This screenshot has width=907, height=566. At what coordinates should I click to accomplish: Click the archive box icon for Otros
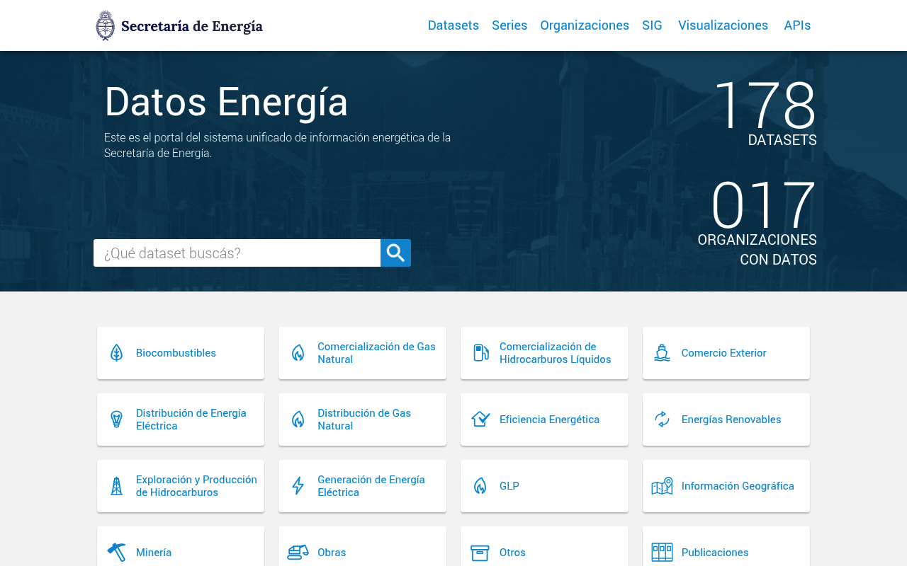click(x=480, y=553)
